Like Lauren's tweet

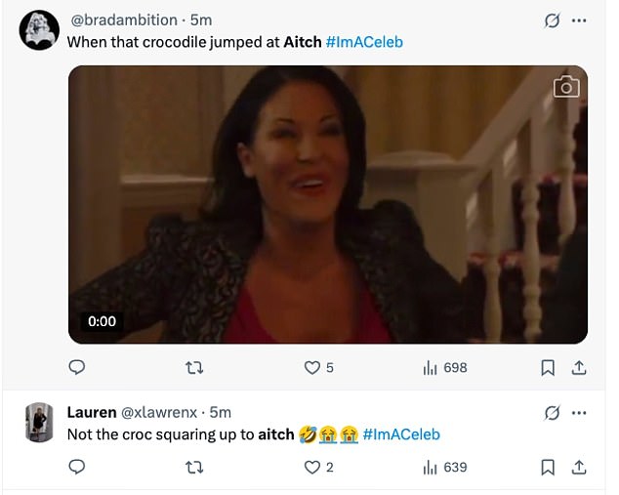312,468
